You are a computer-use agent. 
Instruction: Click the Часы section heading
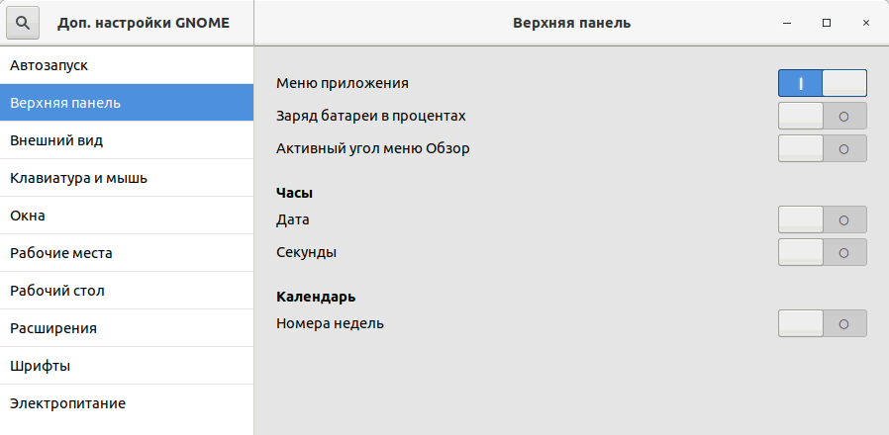pyautogui.click(x=294, y=193)
